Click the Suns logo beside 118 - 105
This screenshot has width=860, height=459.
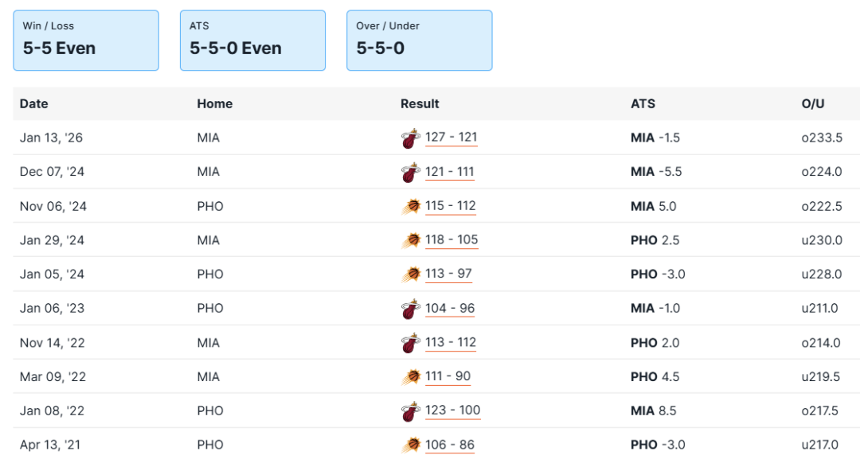(410, 241)
